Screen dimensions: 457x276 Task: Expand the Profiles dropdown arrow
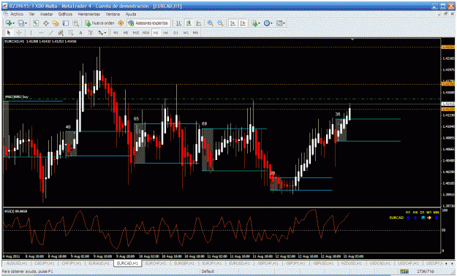pyautogui.click(x=26, y=23)
